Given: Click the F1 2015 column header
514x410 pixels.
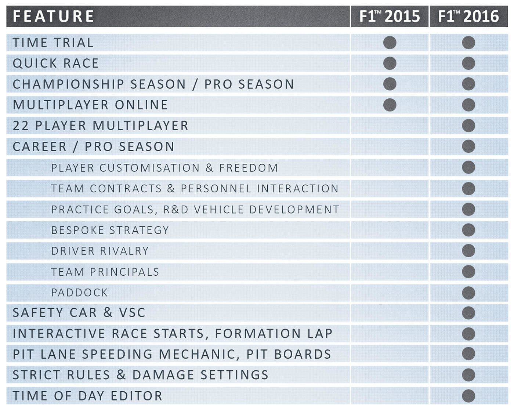Looking at the screenshot, I should coord(390,17).
